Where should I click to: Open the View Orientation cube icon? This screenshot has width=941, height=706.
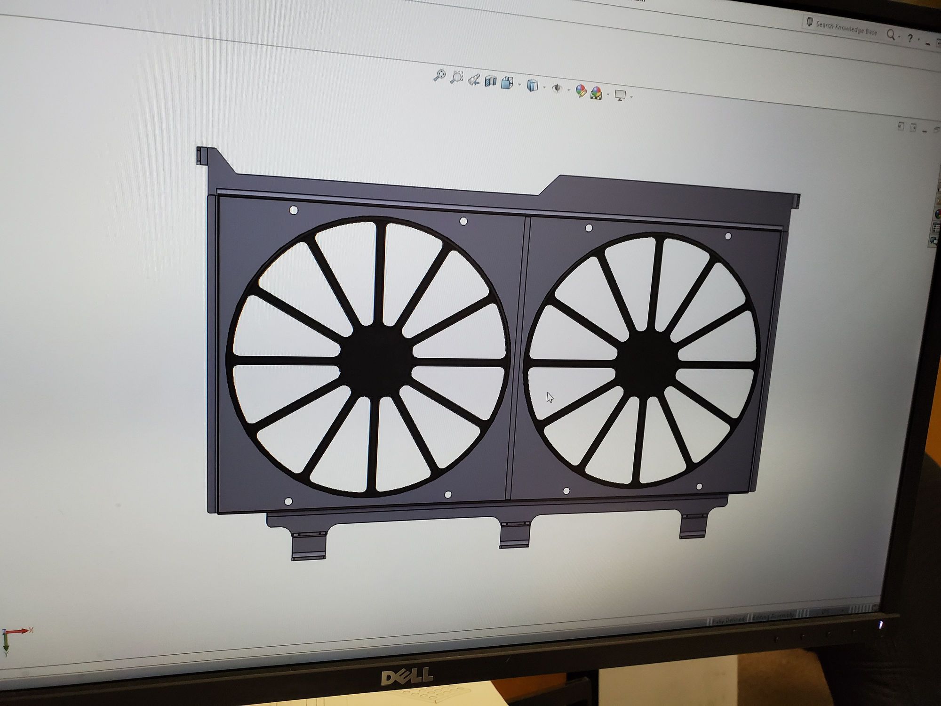[x=507, y=83]
